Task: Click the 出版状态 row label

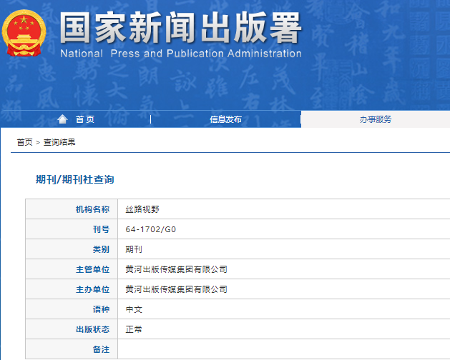Action: (92, 329)
